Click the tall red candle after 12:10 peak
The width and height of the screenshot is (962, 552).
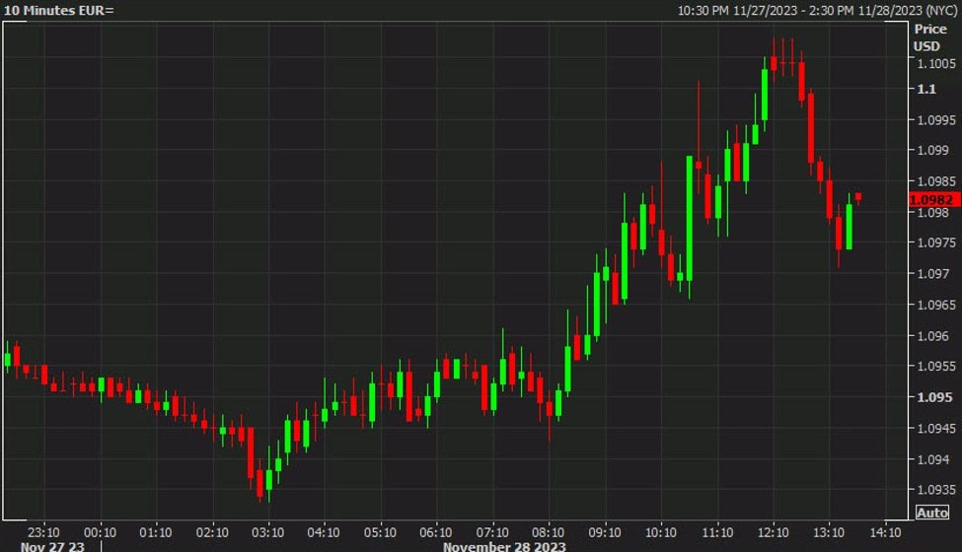click(811, 128)
